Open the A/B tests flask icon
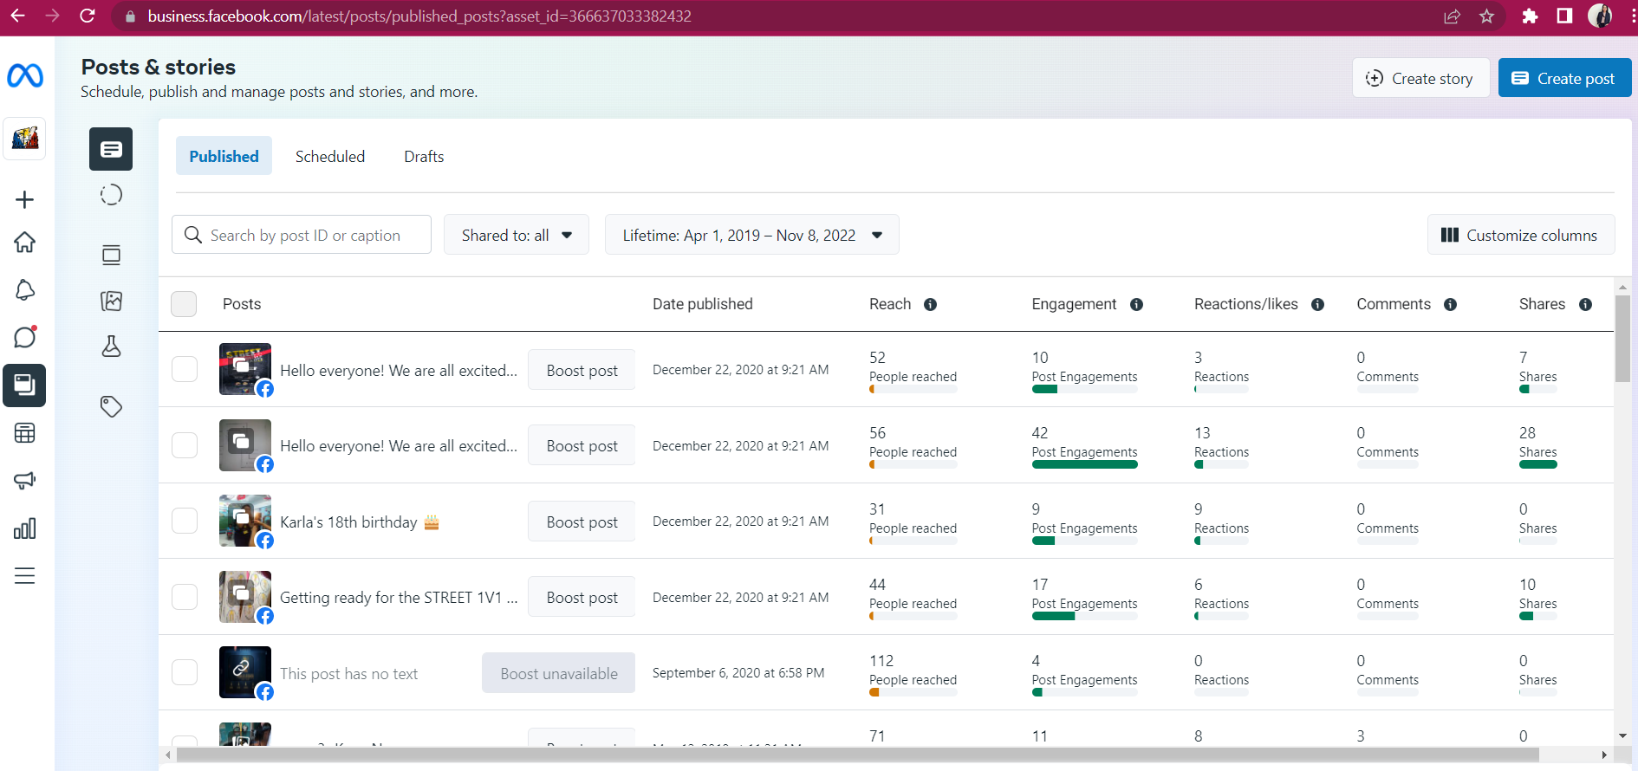The image size is (1638, 771). click(x=111, y=347)
